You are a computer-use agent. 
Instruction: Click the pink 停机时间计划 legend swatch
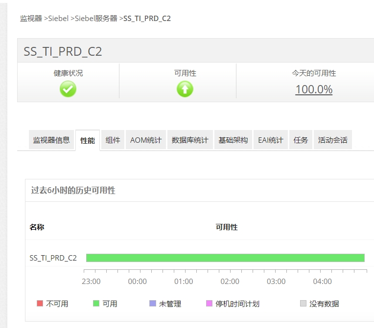tap(209, 303)
